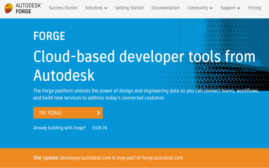Screen dimensions: 269x168
Task: Select the FORGE heading text
Action: (x=49, y=36)
